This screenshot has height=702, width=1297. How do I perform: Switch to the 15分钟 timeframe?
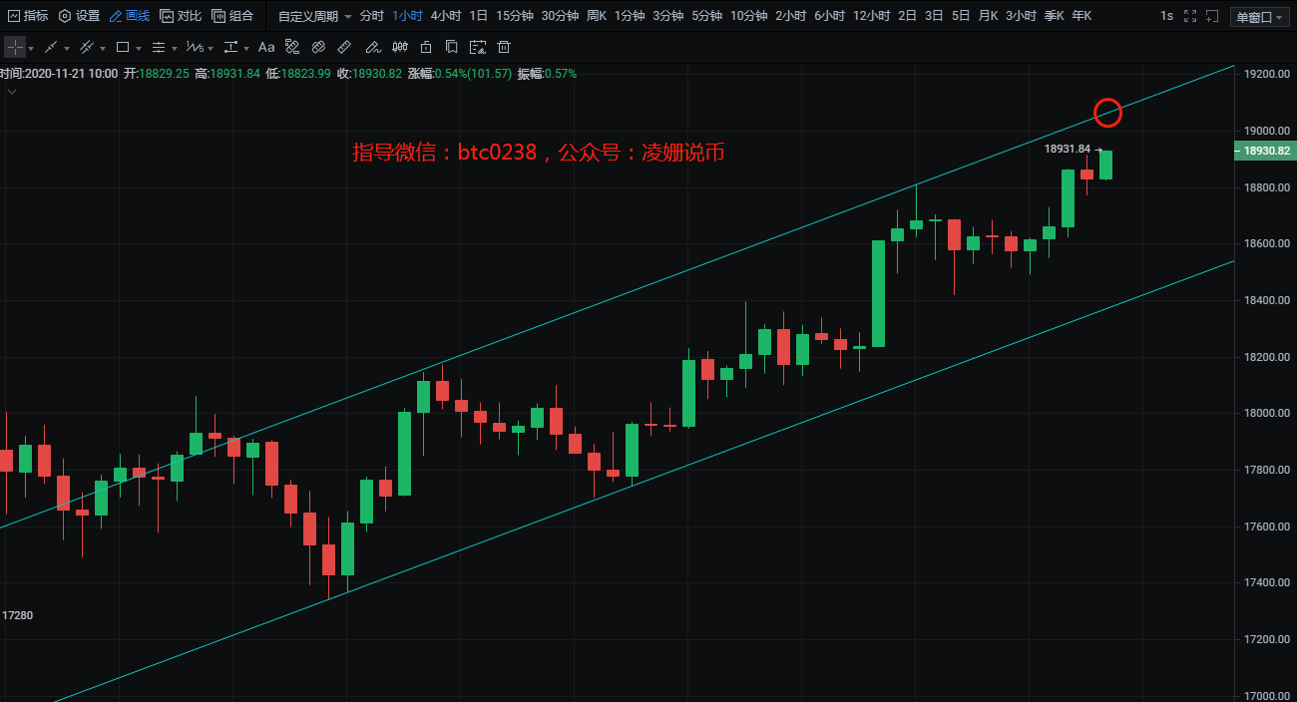coord(515,16)
